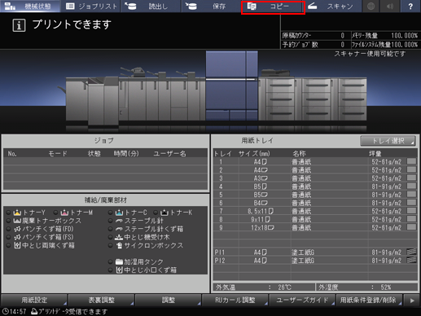Click the トナーM magenta toner icon
Screen dimensions: 421x316
(64, 213)
